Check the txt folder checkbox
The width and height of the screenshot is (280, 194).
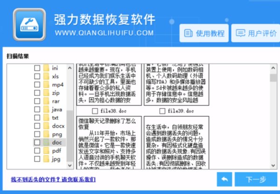click(x=37, y=118)
